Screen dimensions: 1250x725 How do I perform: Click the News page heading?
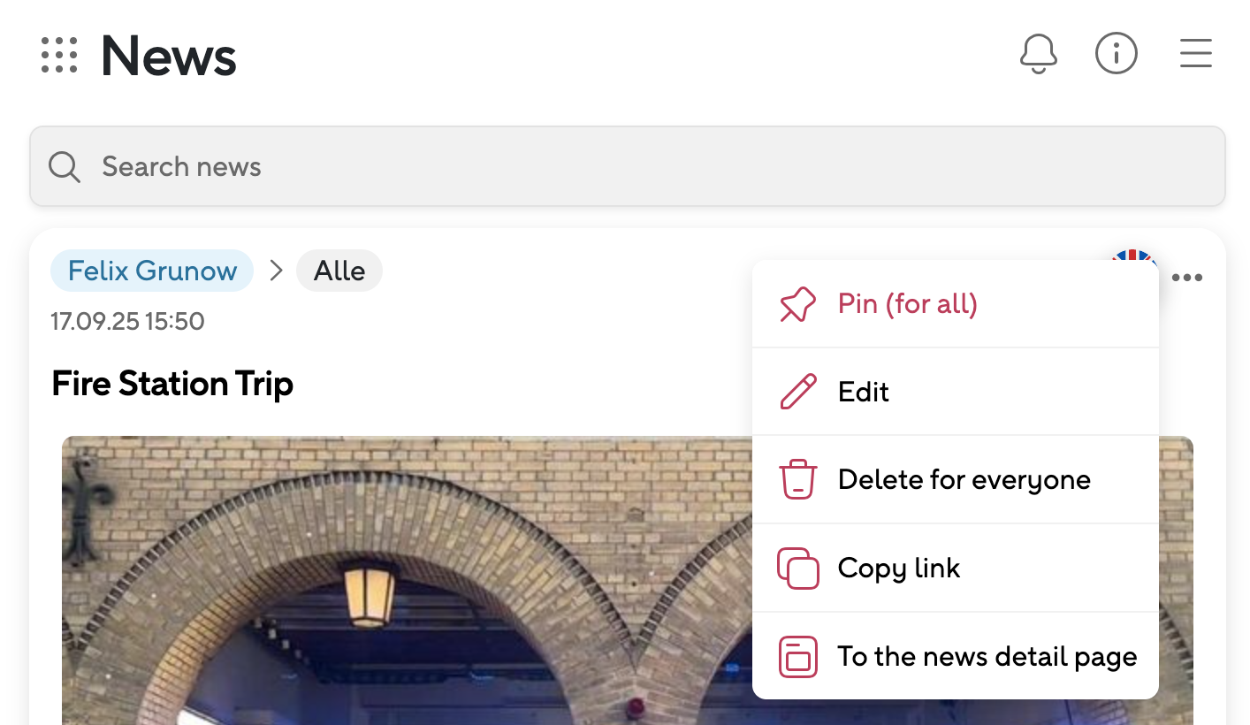click(x=169, y=56)
